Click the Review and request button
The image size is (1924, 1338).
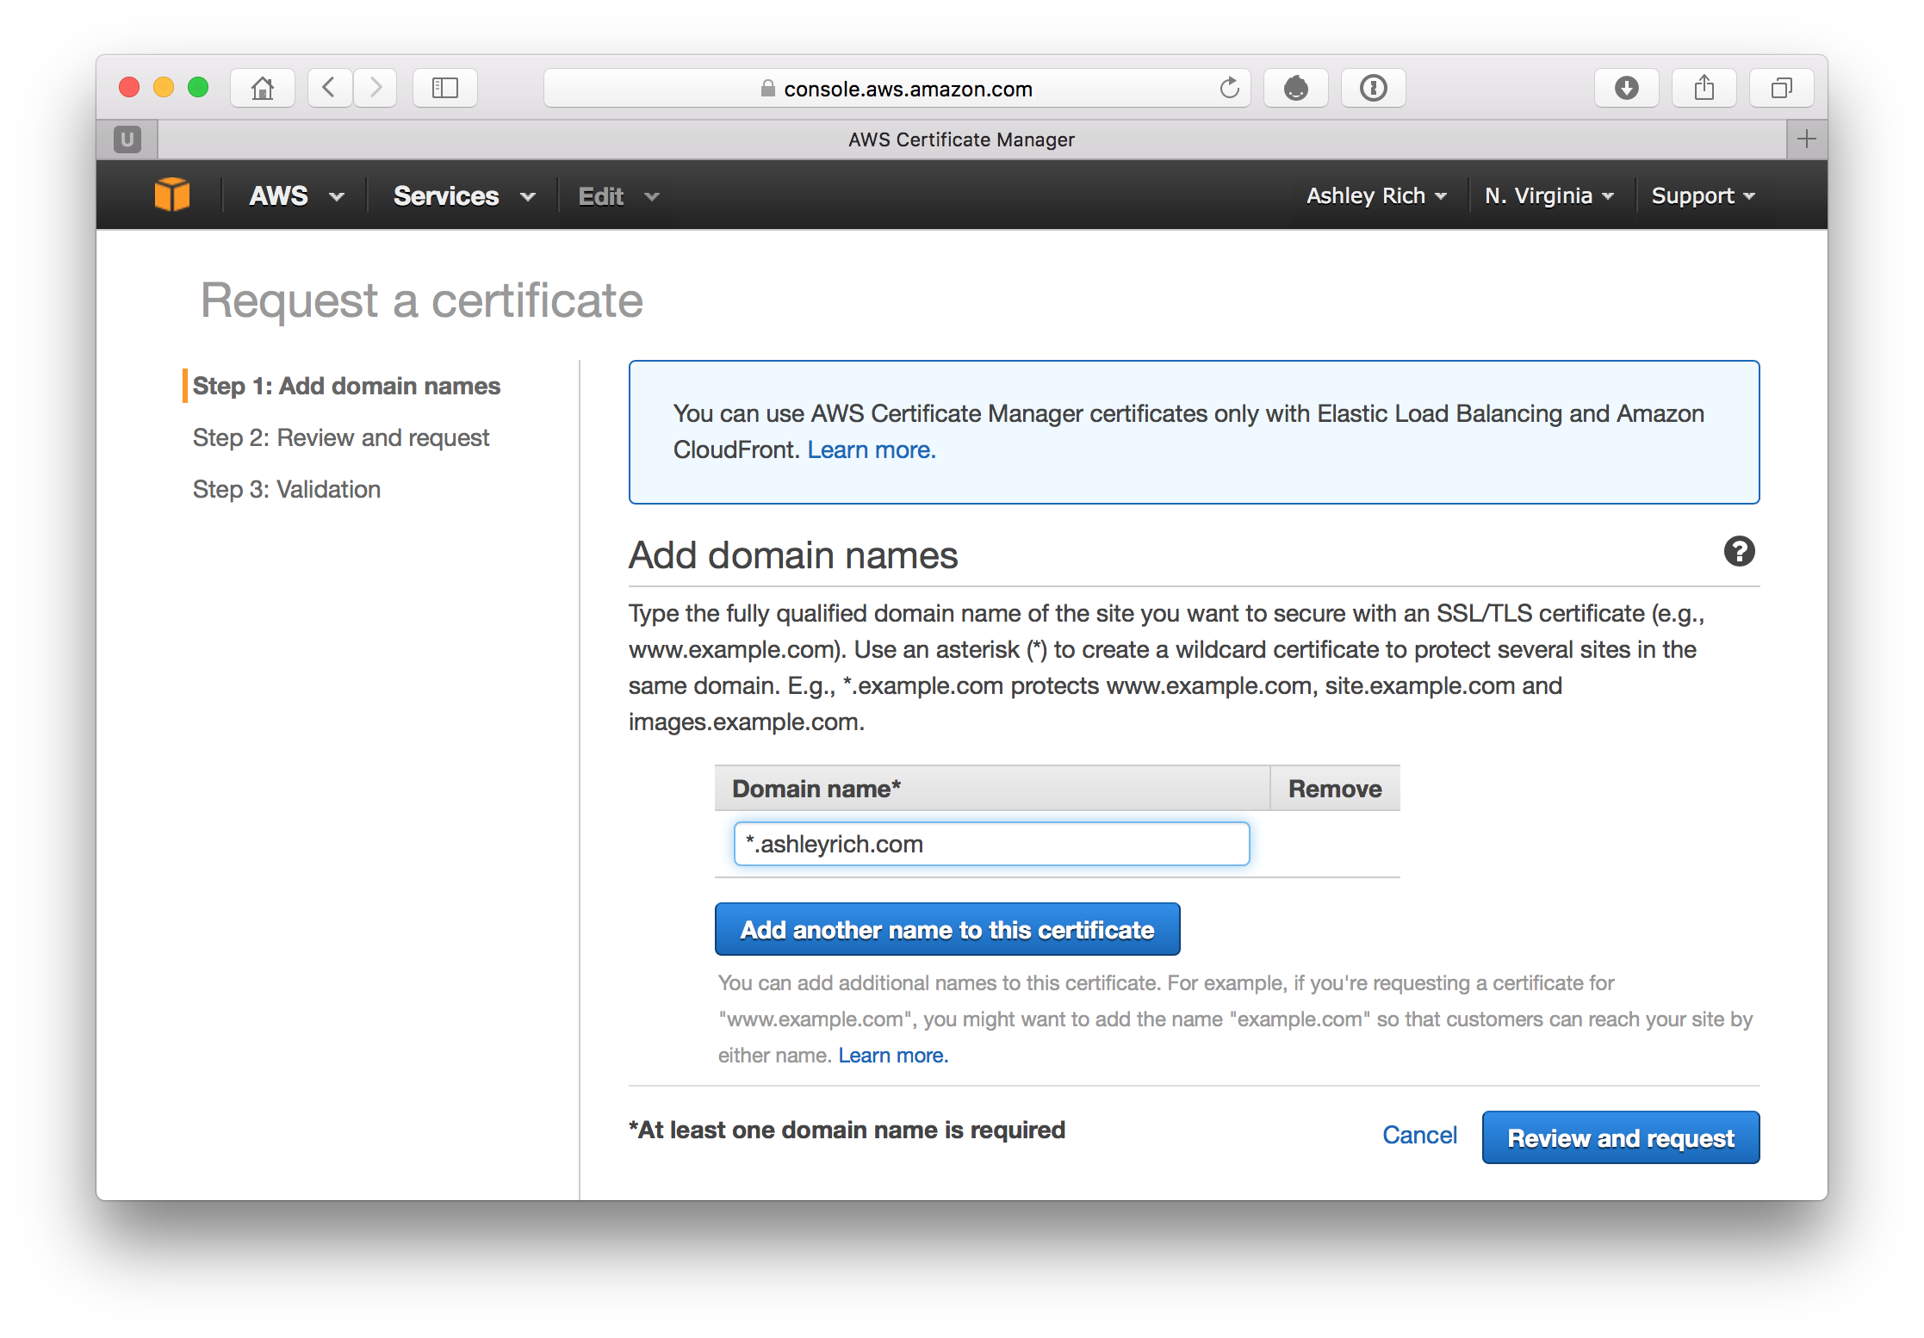tap(1620, 1137)
